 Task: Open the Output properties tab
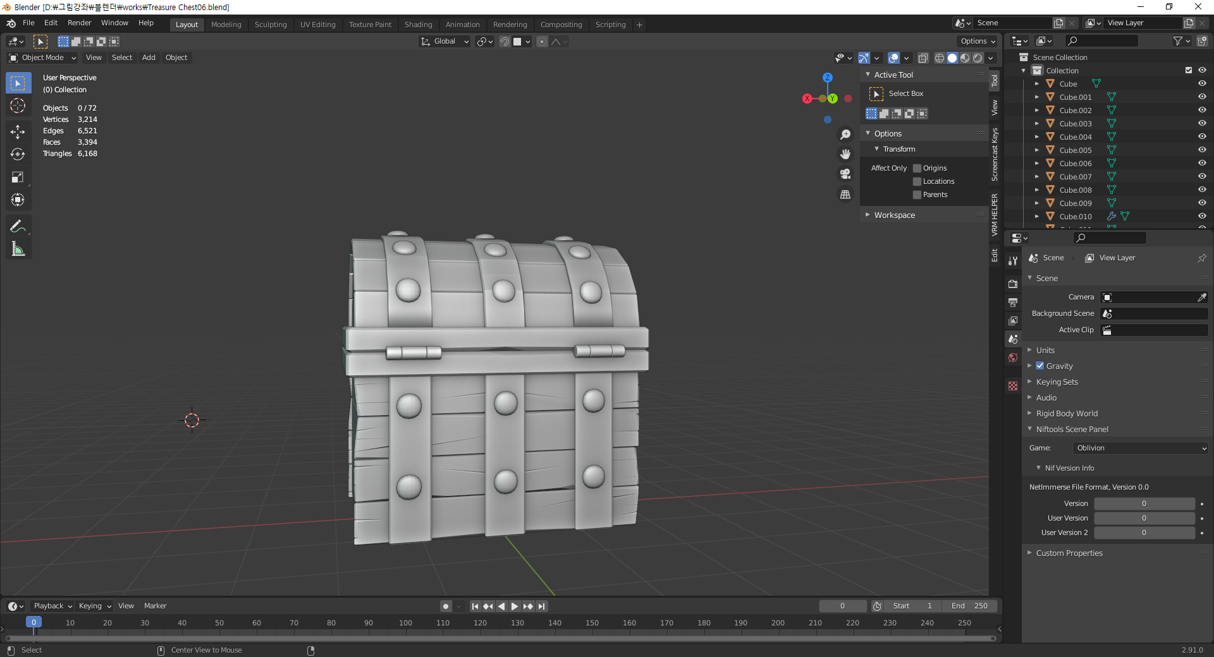[1013, 302]
